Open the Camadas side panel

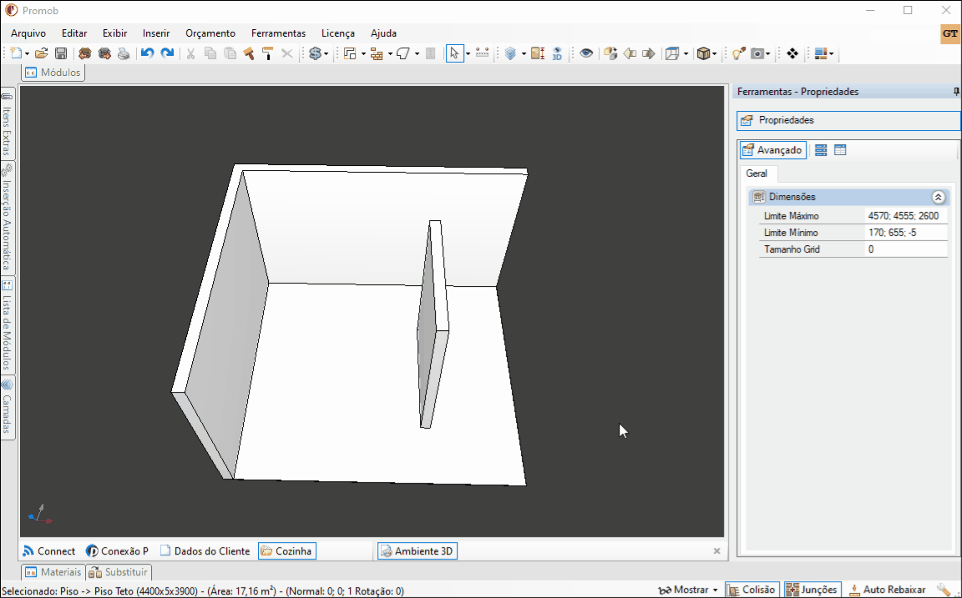click(8, 406)
